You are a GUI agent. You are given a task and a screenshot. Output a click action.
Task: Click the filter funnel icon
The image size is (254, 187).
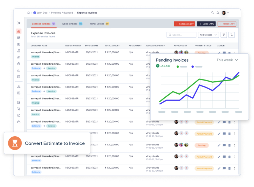pyautogui.click(x=223, y=35)
